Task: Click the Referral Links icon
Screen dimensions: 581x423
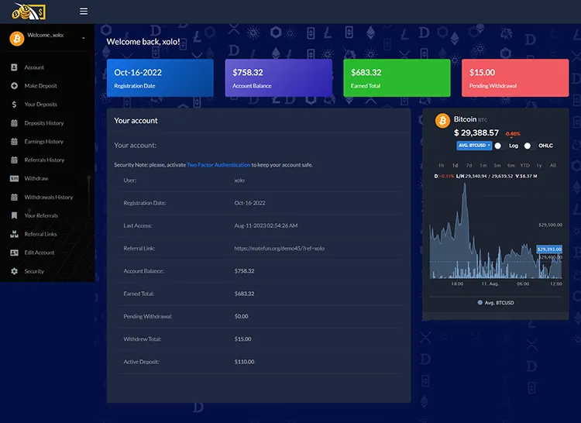Action: tap(14, 234)
